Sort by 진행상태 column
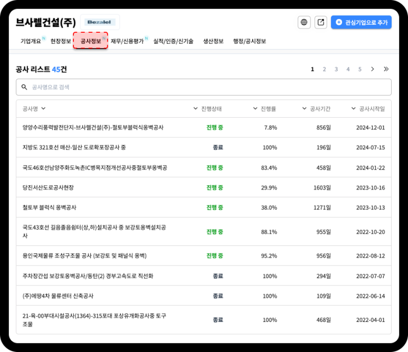The height and width of the screenshot is (352, 408). point(207,109)
